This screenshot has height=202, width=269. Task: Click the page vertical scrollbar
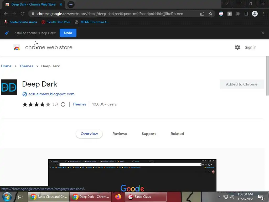tap(267, 76)
